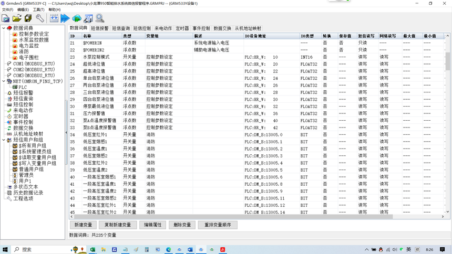
Task: Collapse the 数据词典 tree node
Action: point(4,28)
